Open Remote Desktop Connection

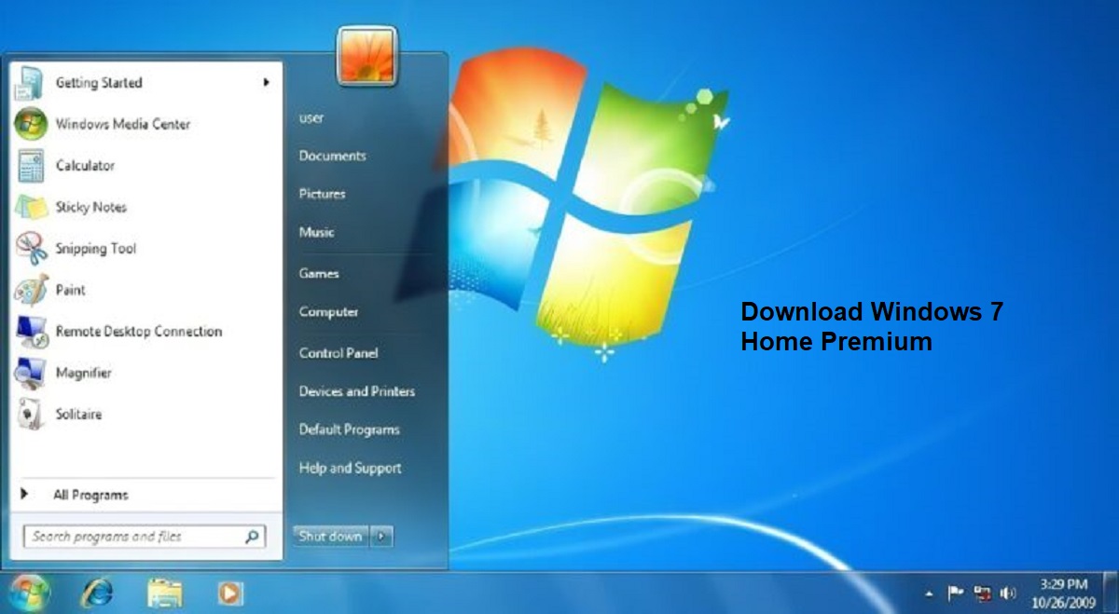tap(138, 331)
